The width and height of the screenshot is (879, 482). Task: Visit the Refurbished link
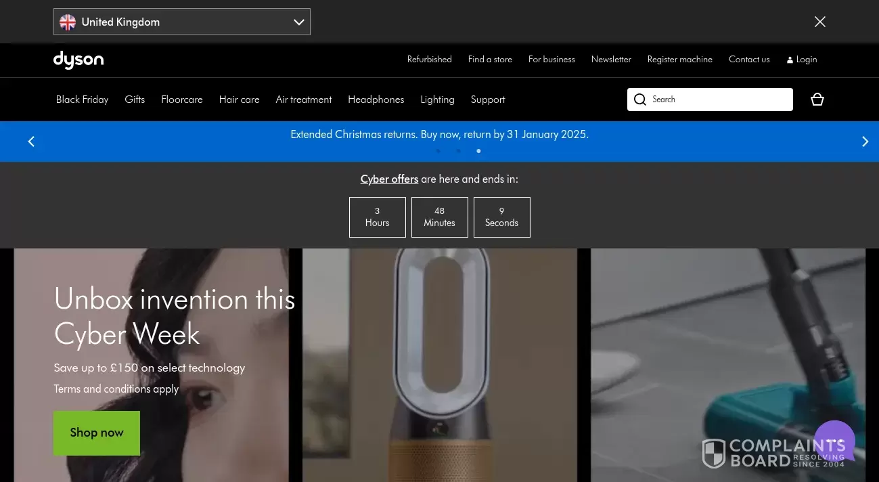(429, 60)
